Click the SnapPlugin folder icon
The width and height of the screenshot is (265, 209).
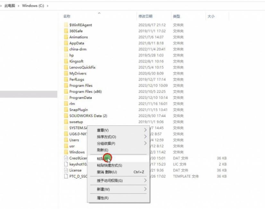[x=66, y=110]
